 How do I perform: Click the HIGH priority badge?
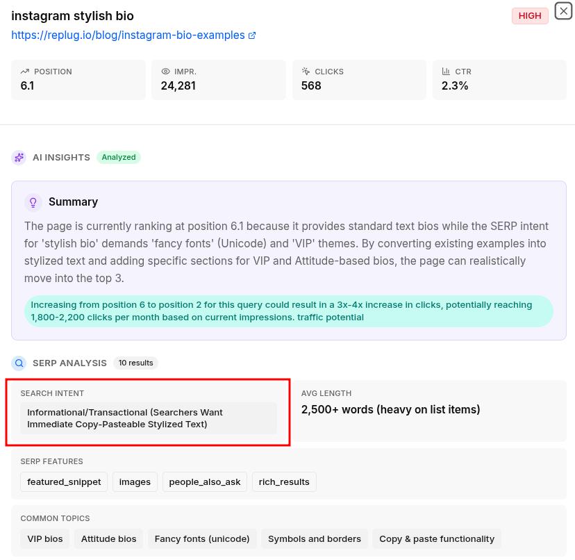click(529, 15)
